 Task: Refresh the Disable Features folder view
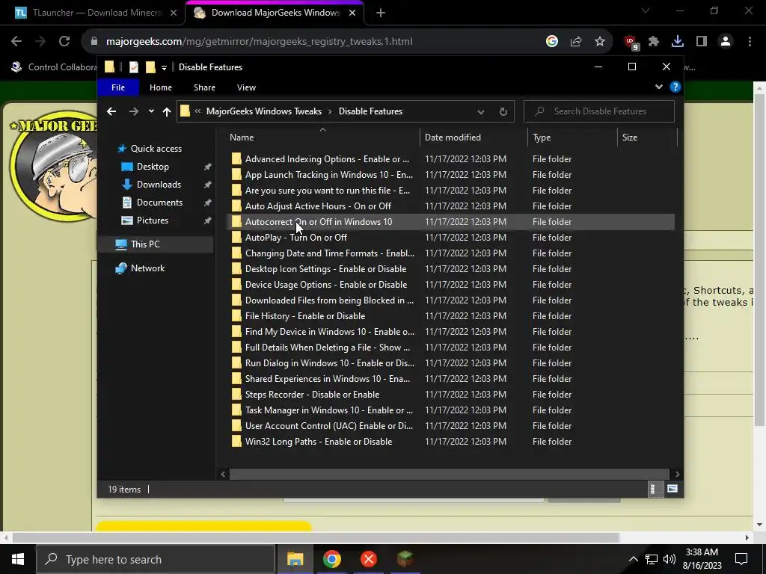pyautogui.click(x=503, y=112)
